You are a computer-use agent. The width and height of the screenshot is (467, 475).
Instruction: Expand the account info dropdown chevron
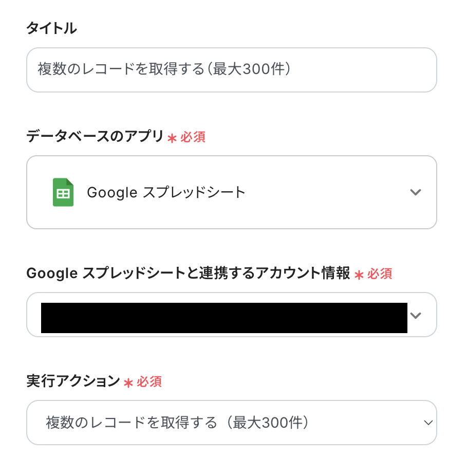click(416, 315)
